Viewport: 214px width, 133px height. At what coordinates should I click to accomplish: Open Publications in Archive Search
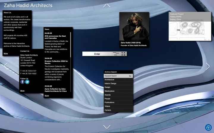click(x=118, y=103)
